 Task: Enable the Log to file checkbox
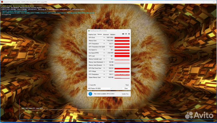pyautogui.click(x=89, y=85)
